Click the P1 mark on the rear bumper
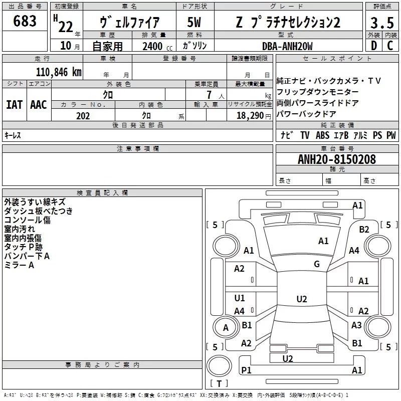The height and width of the screenshot is (401, 401). [x=246, y=370]
